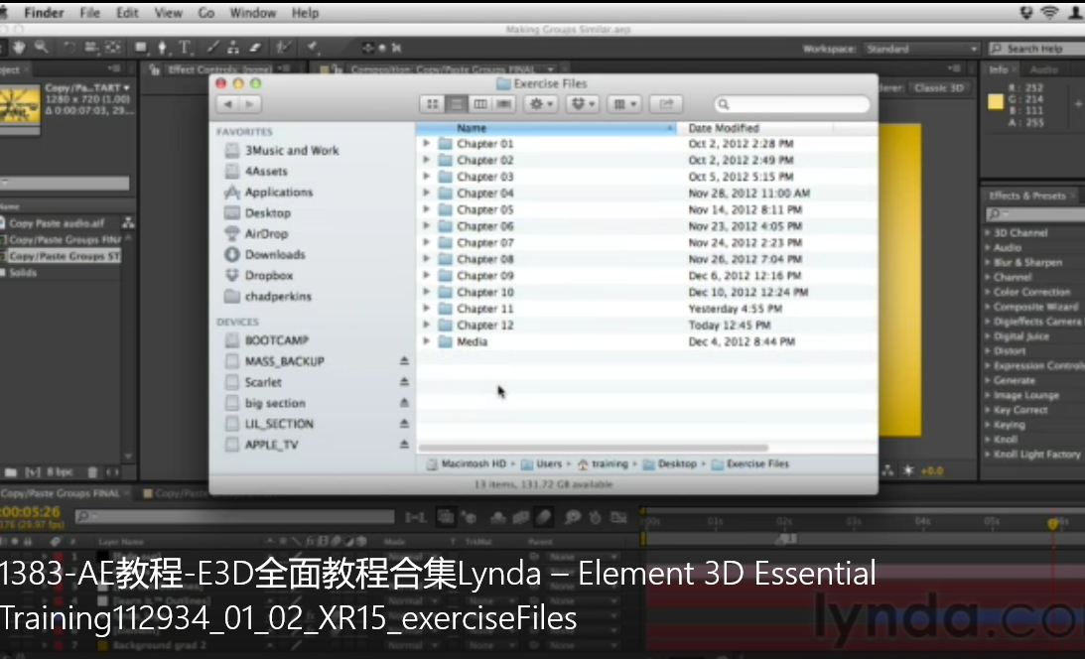Open the Finder action gear dropdown
The image size is (1085, 659).
coord(540,104)
